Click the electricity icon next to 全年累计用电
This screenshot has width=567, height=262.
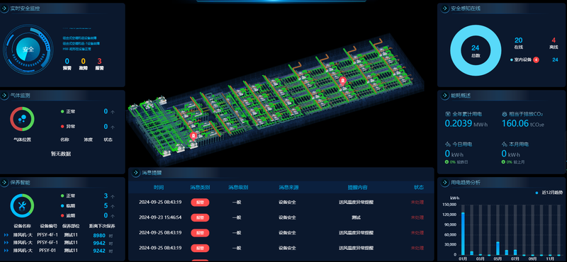(448, 114)
